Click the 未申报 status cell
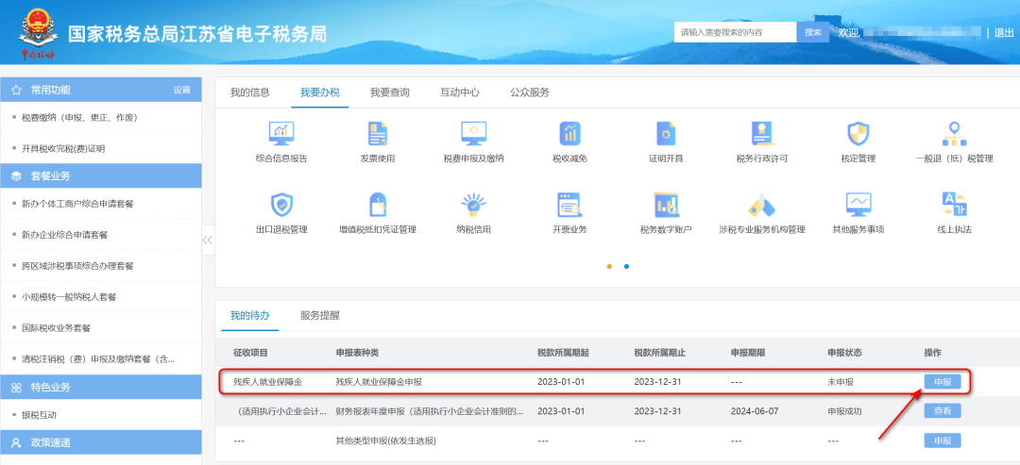 [840, 382]
